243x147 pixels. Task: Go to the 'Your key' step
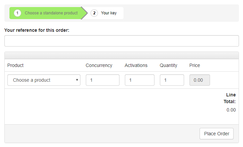coord(109,13)
